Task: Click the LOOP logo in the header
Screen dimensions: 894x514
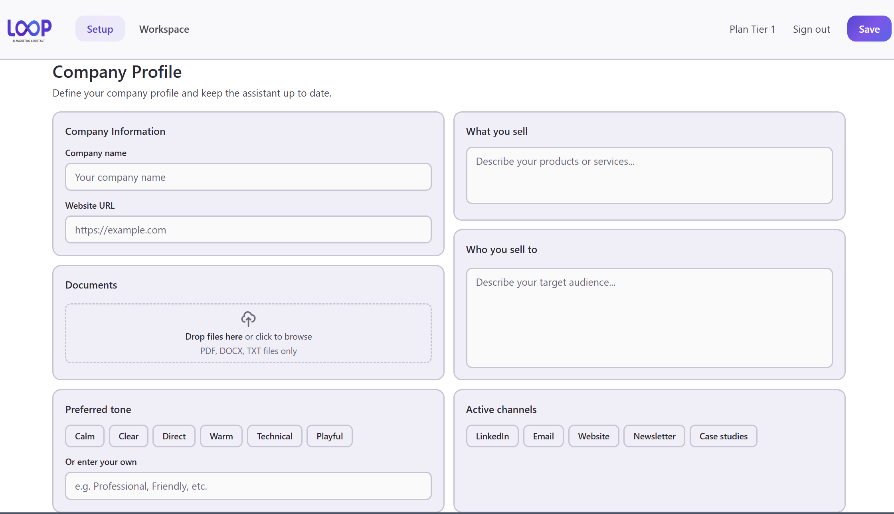Action: coord(29,29)
